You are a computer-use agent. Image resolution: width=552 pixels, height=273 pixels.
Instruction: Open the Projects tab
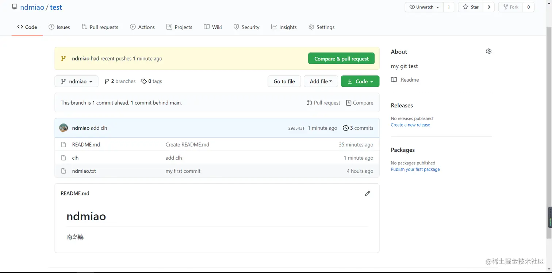point(179,27)
